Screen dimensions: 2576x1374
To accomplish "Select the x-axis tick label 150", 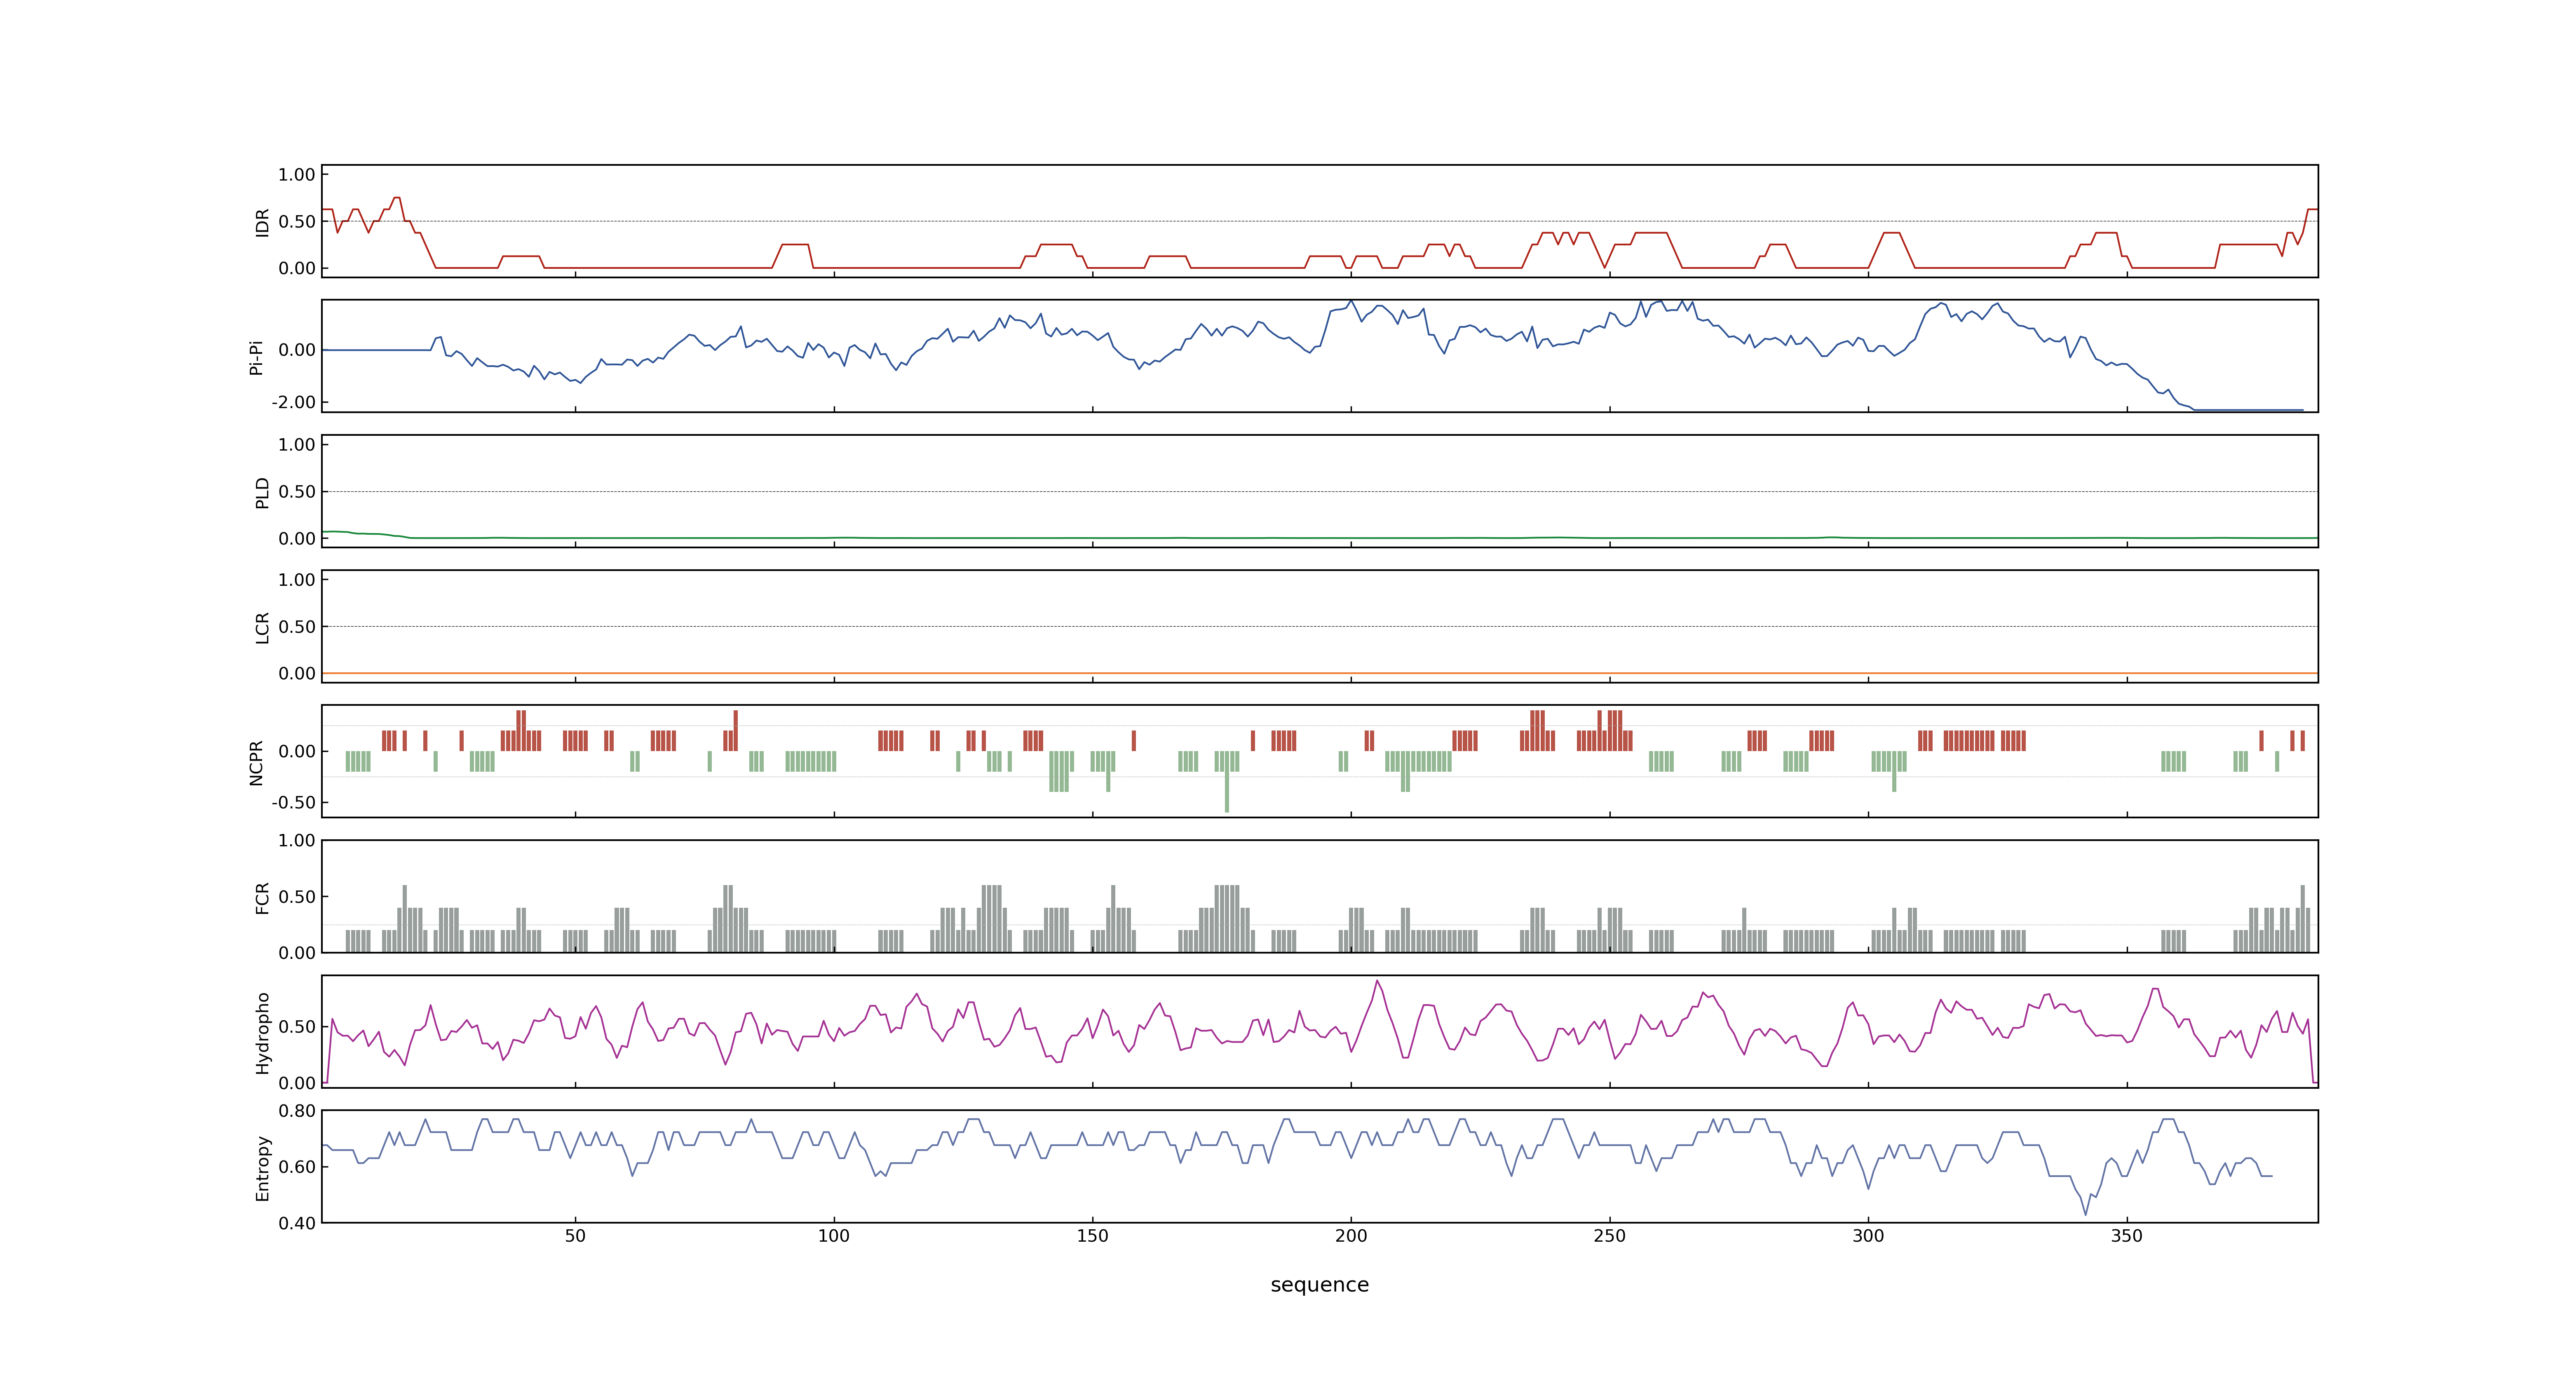I will 1092,1236.
